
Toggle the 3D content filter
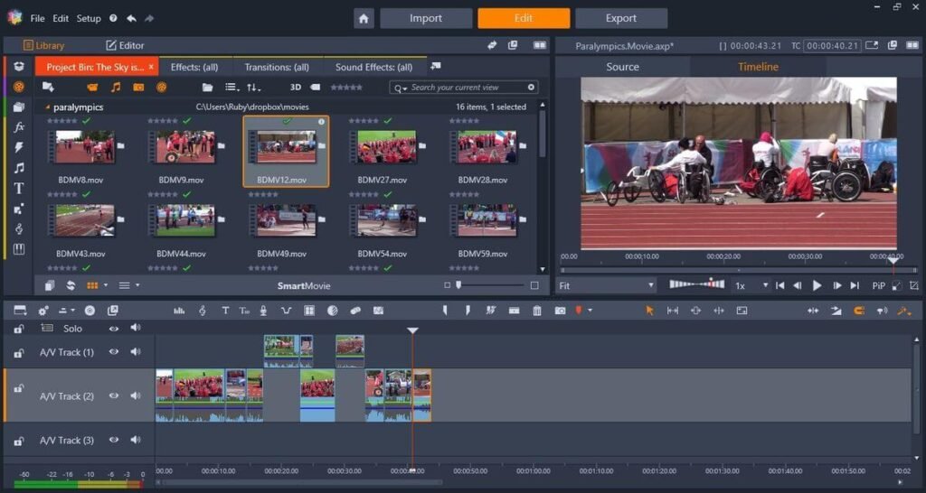click(x=296, y=88)
